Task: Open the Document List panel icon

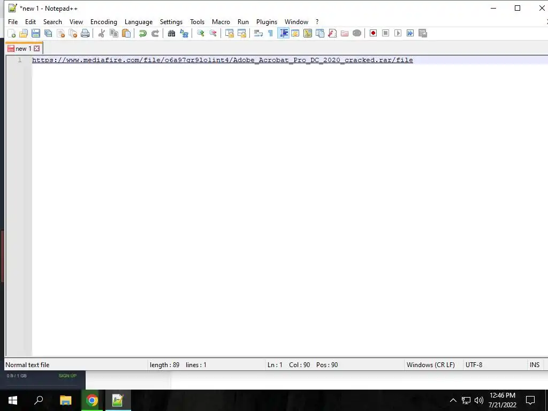Action: (320, 33)
